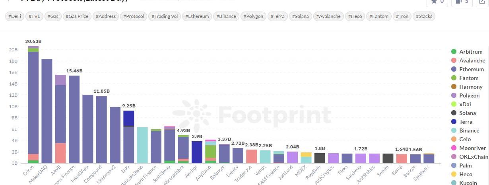This screenshot has width=489, height=185.
Task: Click the #Trading Vol tag
Action: coord(165,16)
